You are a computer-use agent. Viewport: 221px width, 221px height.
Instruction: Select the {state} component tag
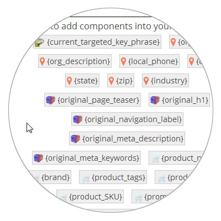pyautogui.click(x=82, y=81)
